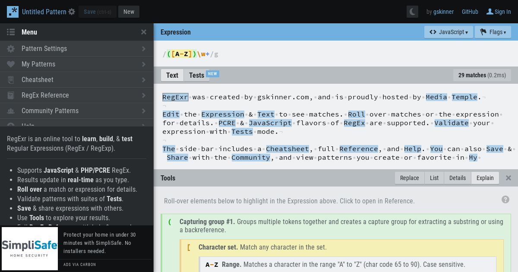The width and height of the screenshot is (518, 272).
Task: Expand Pattern Settings chevron
Action: [144, 49]
